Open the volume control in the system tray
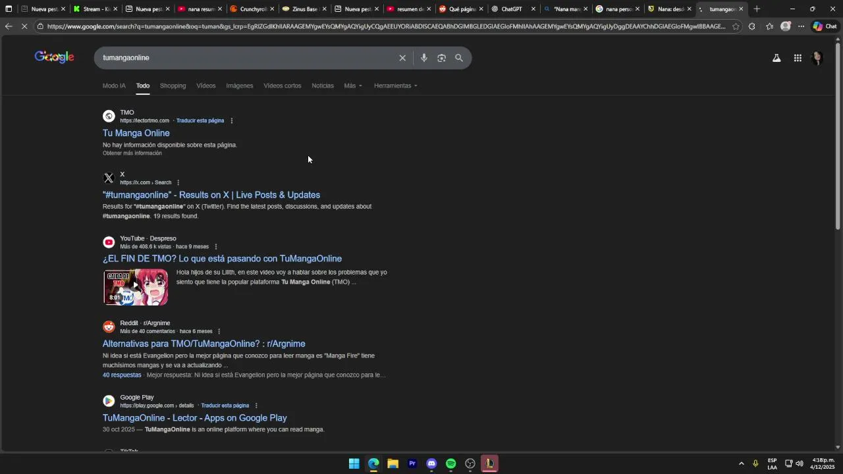This screenshot has height=474, width=843. pyautogui.click(x=800, y=463)
